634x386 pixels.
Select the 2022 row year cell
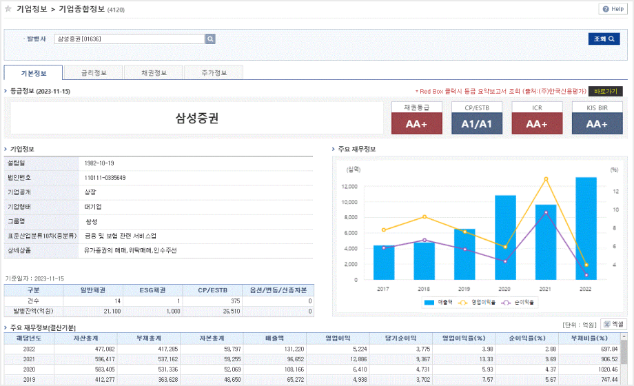pos(29,349)
